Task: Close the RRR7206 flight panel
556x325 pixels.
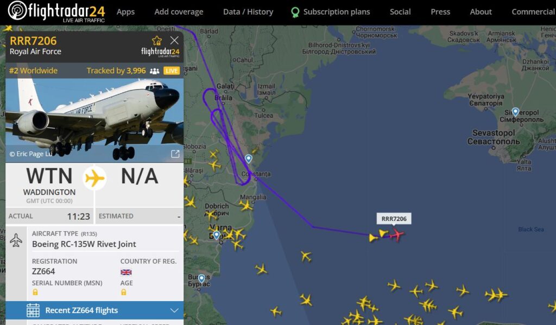Action: tap(174, 40)
